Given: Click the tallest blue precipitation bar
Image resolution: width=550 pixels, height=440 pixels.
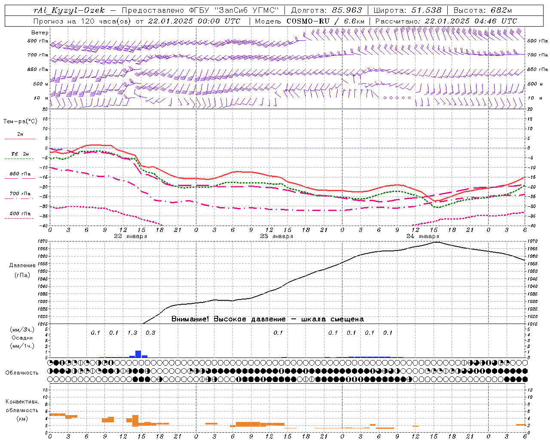Looking at the screenshot, I should click(x=138, y=354).
